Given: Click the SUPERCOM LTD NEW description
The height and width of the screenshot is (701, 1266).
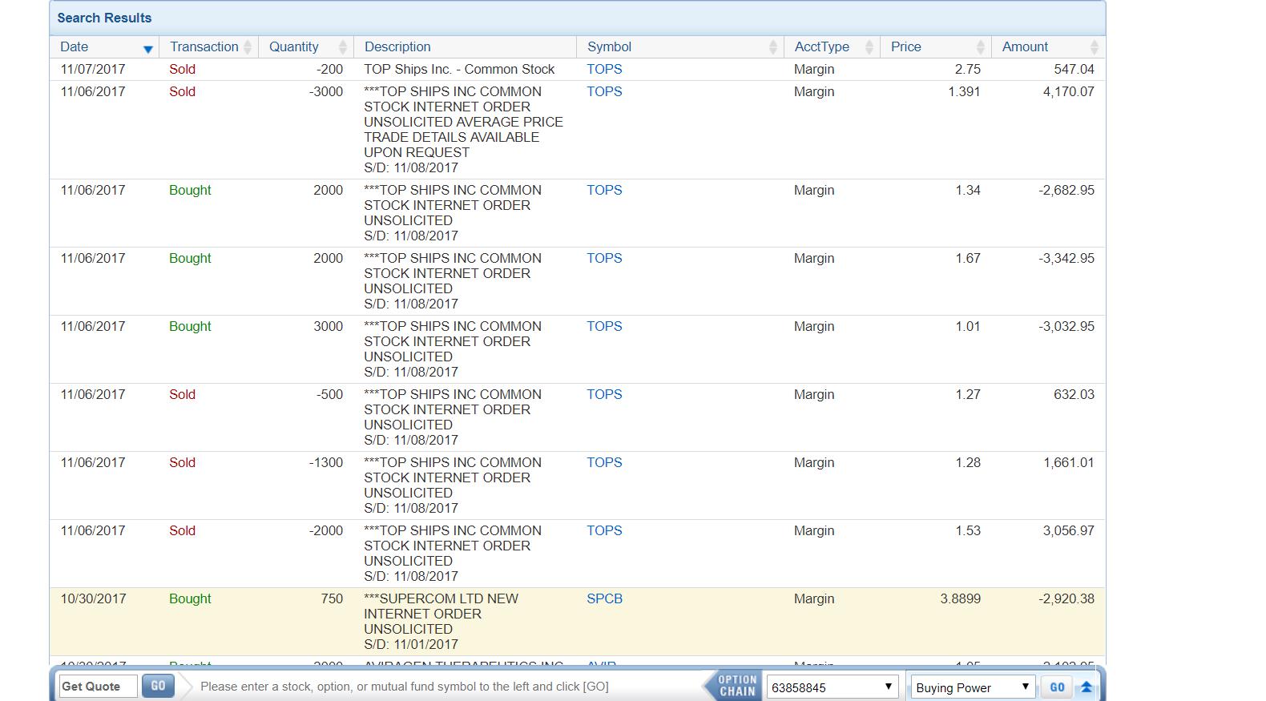Looking at the screenshot, I should pos(441,622).
